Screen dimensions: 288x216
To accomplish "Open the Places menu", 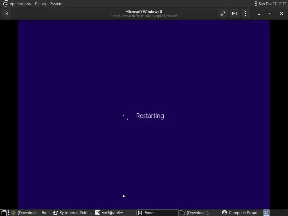I will tap(40, 4).
